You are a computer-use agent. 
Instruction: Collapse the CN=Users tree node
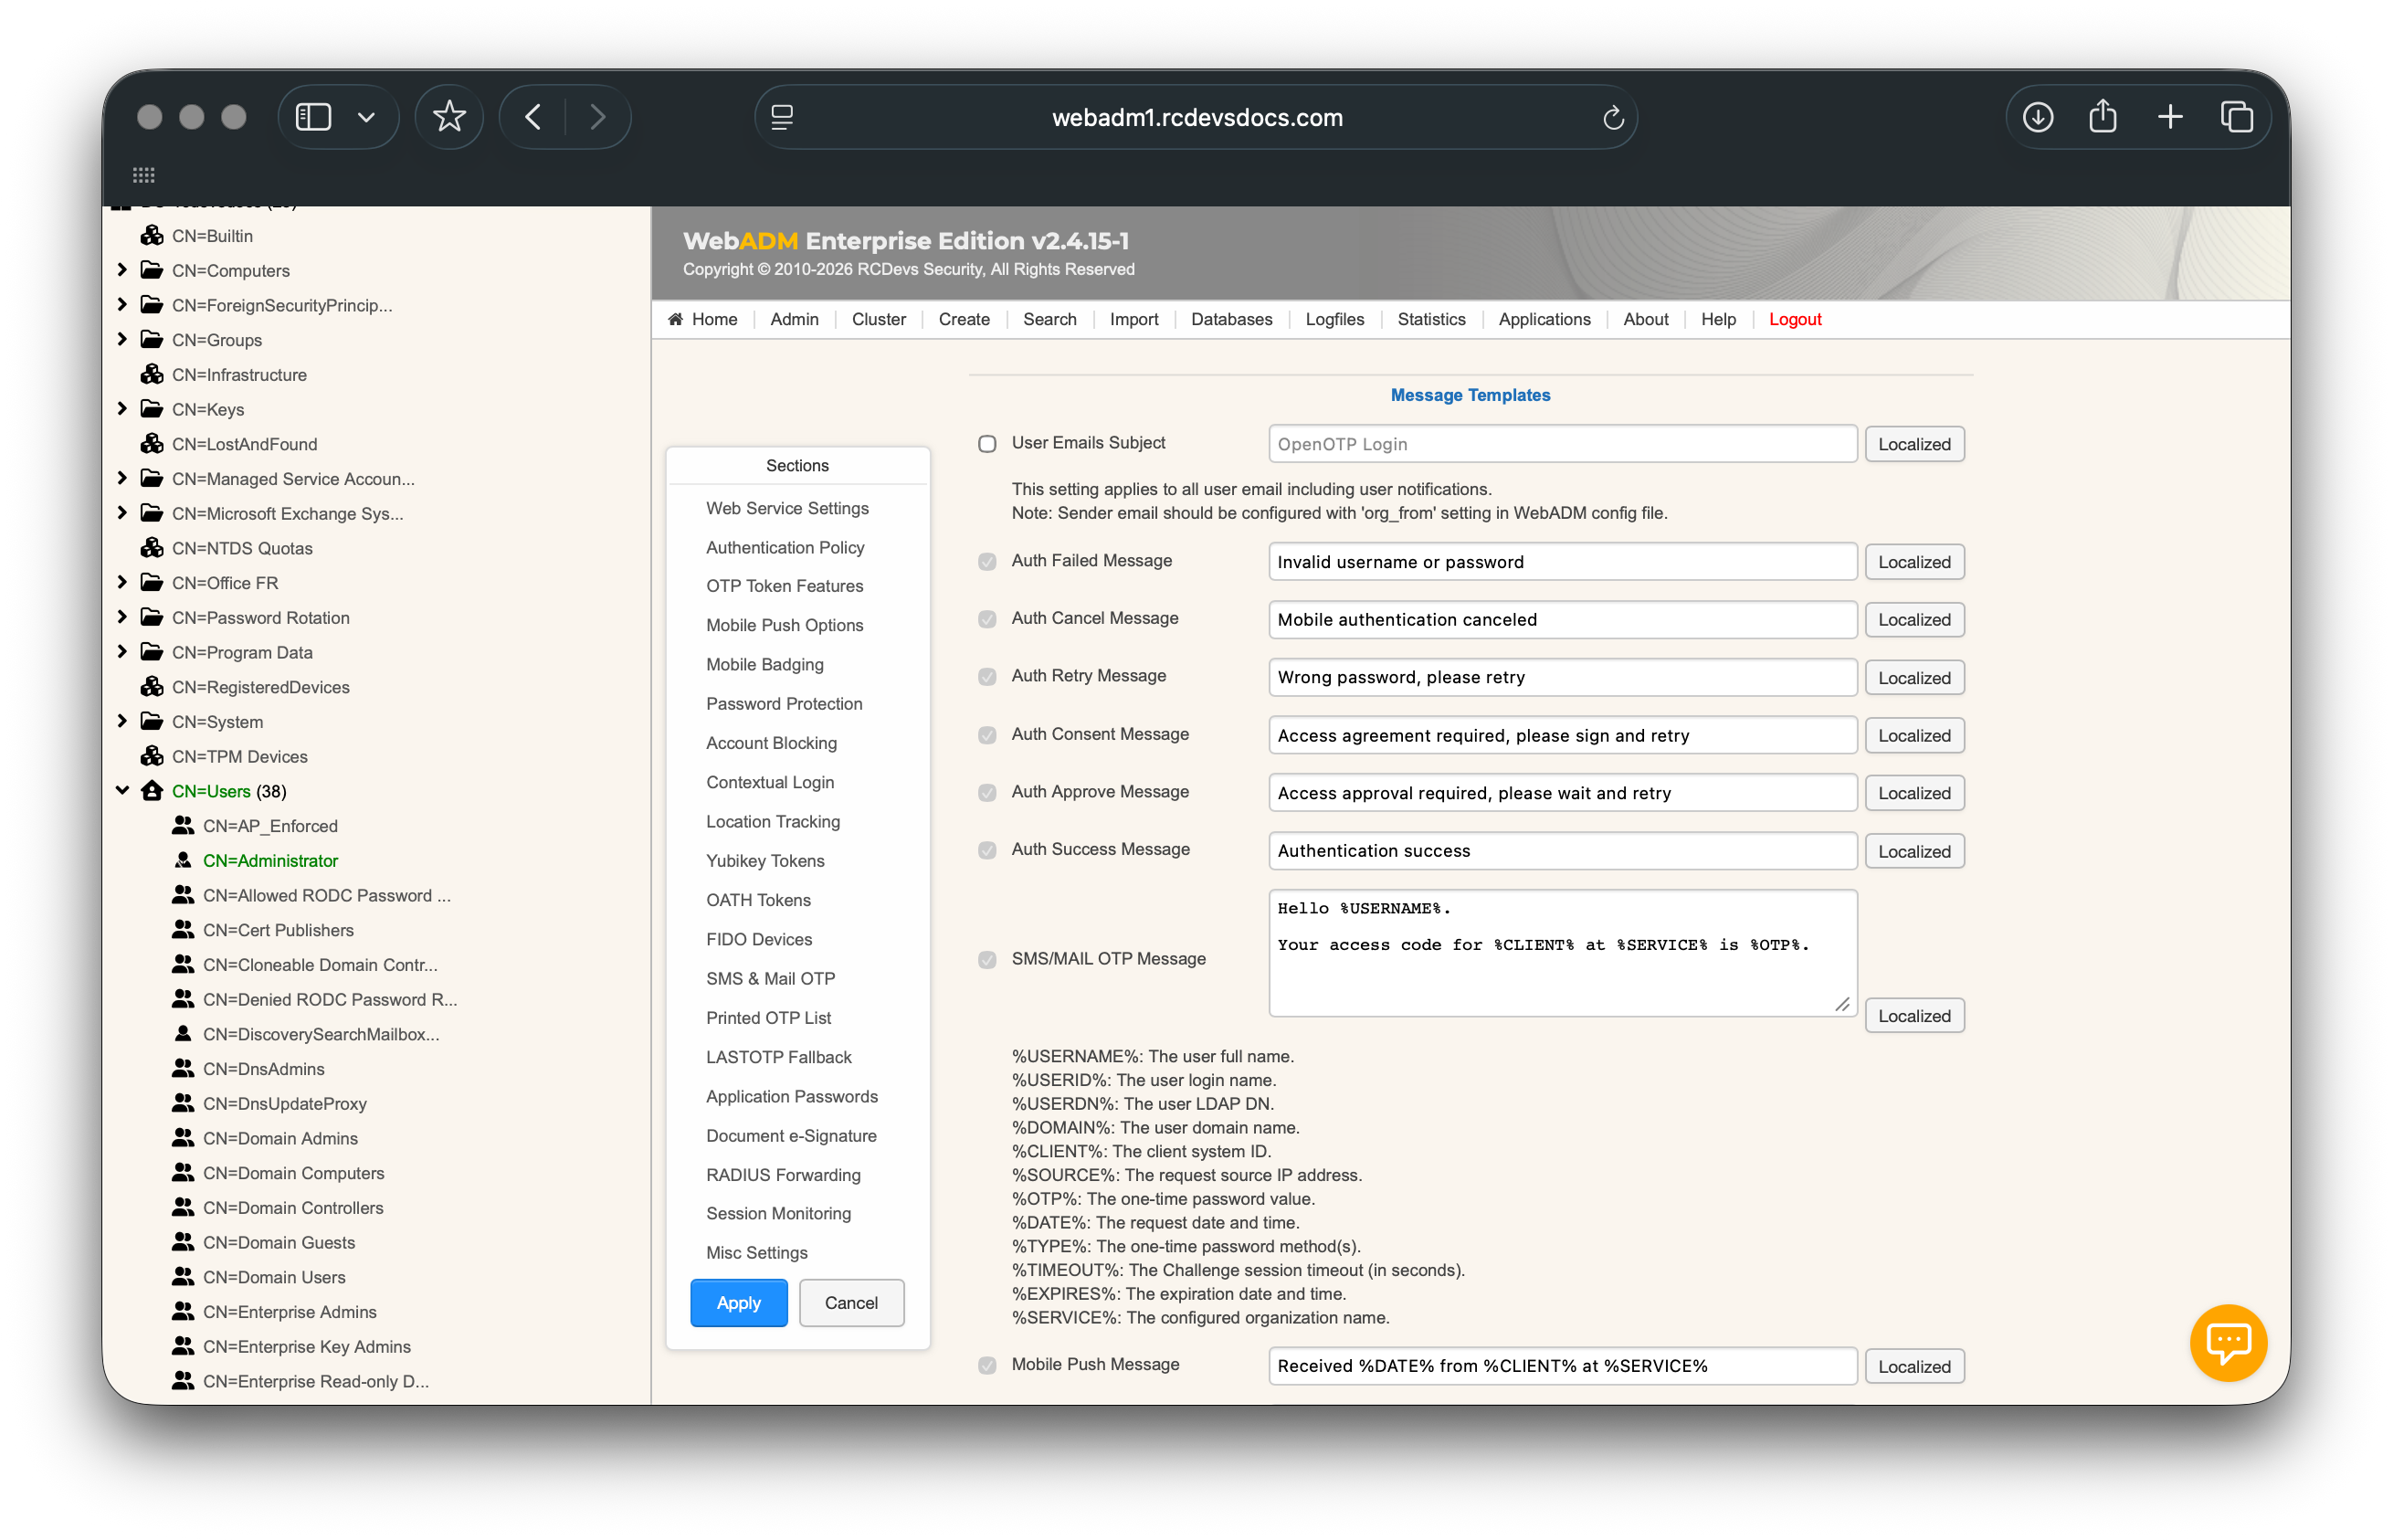[x=122, y=790]
